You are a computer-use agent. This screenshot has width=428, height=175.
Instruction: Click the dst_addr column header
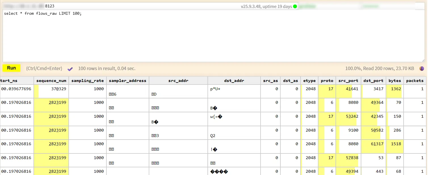click(x=234, y=81)
